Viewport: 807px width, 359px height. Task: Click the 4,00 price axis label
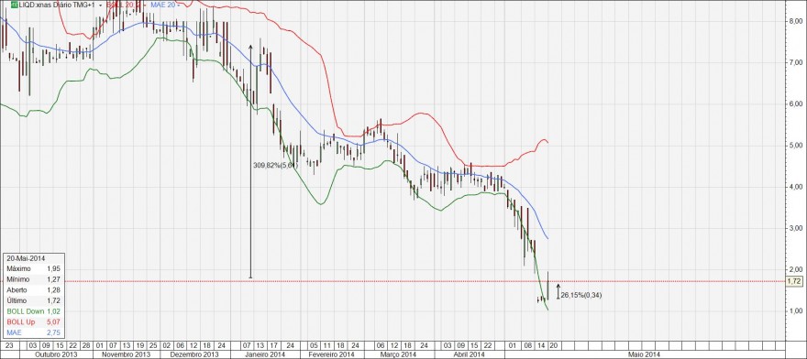point(797,187)
